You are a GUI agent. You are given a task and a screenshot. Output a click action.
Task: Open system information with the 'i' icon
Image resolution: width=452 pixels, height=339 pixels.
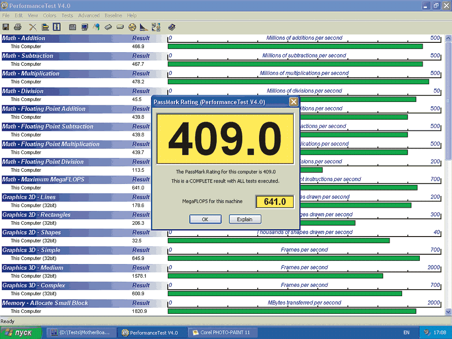[57, 27]
